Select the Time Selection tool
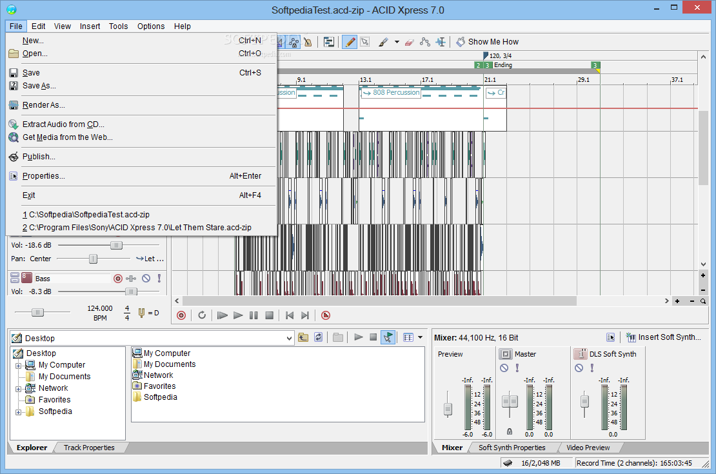The image size is (716, 474). [440, 42]
